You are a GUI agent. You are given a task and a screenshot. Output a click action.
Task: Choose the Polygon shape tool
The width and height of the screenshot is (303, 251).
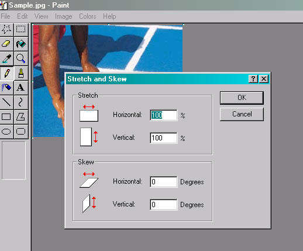tap(21, 117)
